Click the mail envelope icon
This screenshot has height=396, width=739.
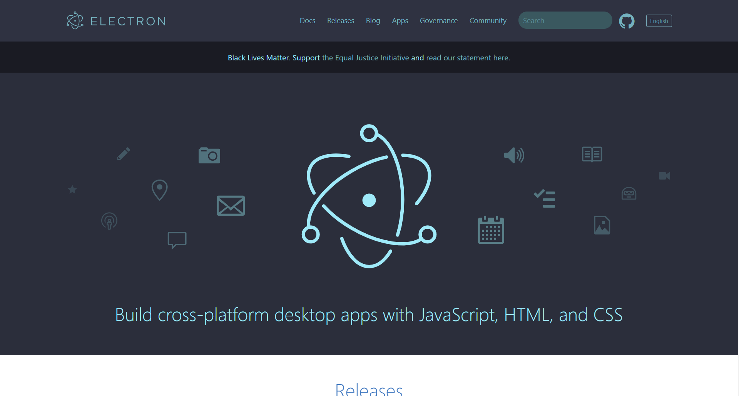coord(231,205)
